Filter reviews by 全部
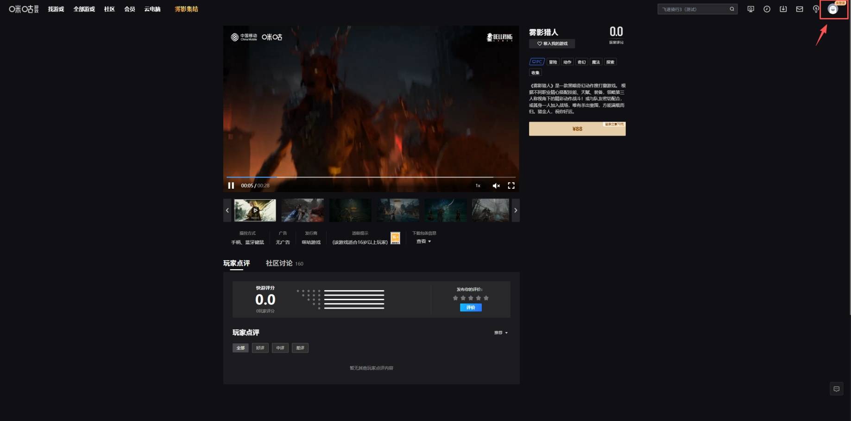 (241, 348)
